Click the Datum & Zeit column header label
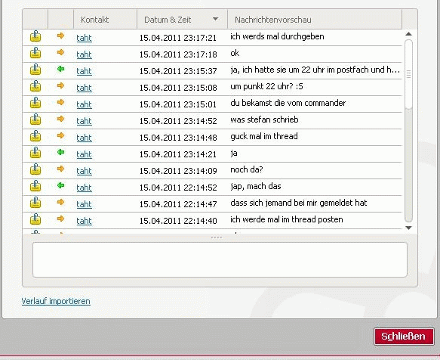 tap(168, 20)
